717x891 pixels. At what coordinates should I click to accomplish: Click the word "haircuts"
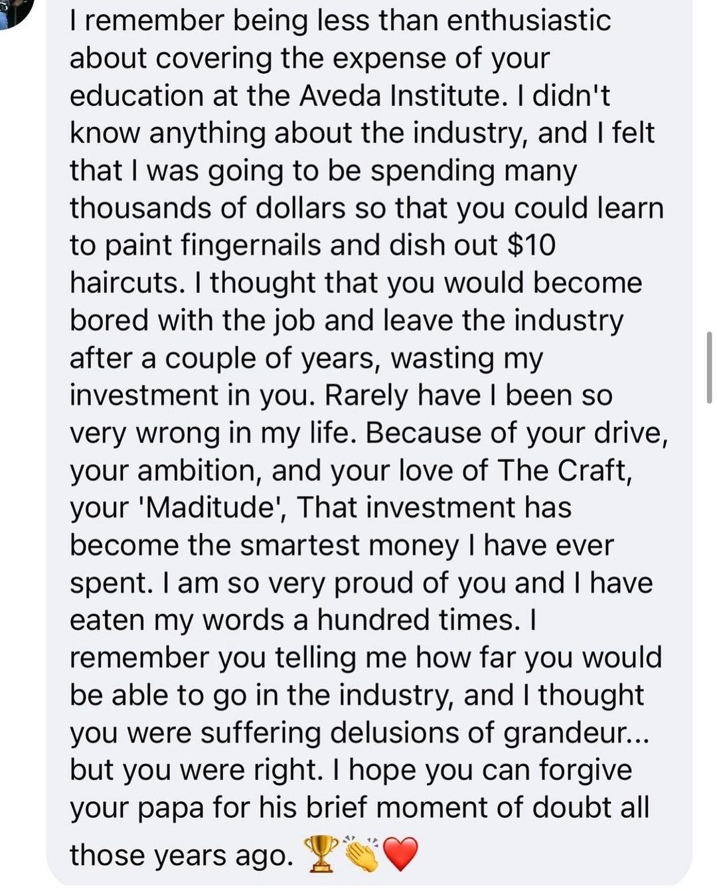pyautogui.click(x=126, y=283)
